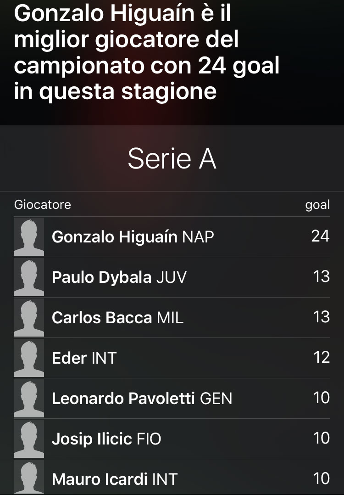Viewport: 344px width, 495px height.
Task: Tap Eder's goal count of 12
Action: 321,357
